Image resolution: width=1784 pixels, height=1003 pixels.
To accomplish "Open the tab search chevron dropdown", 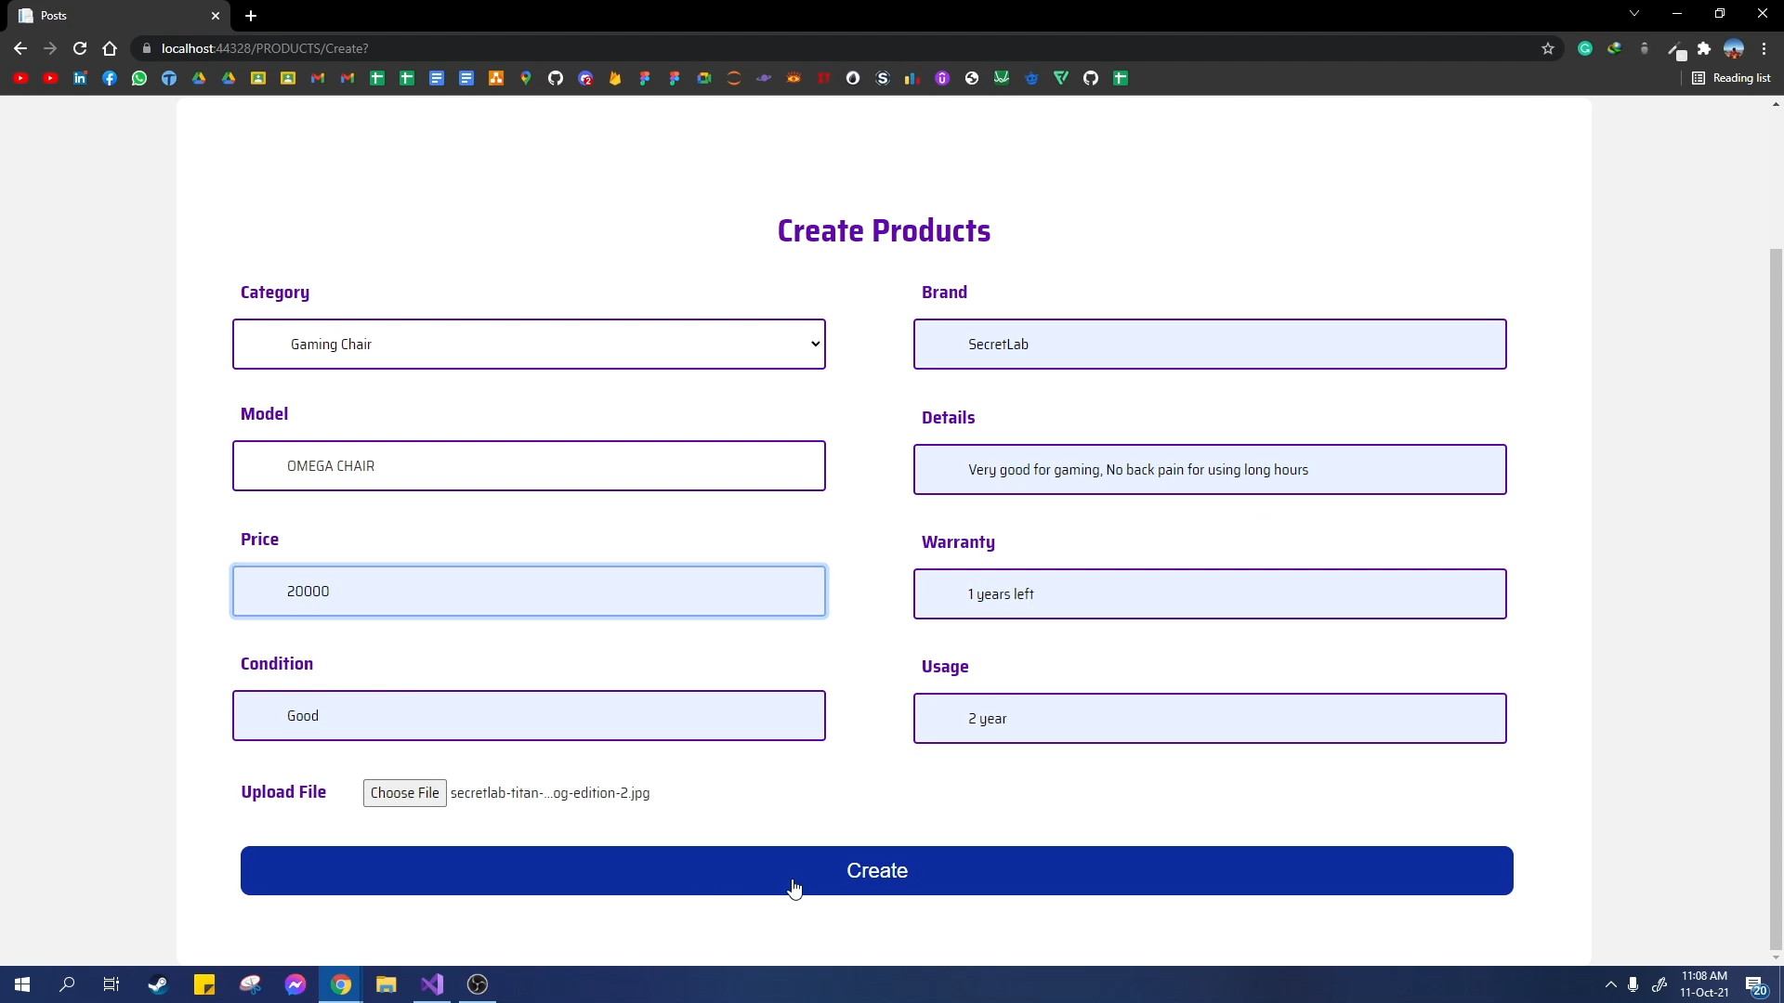I will (x=1633, y=14).
